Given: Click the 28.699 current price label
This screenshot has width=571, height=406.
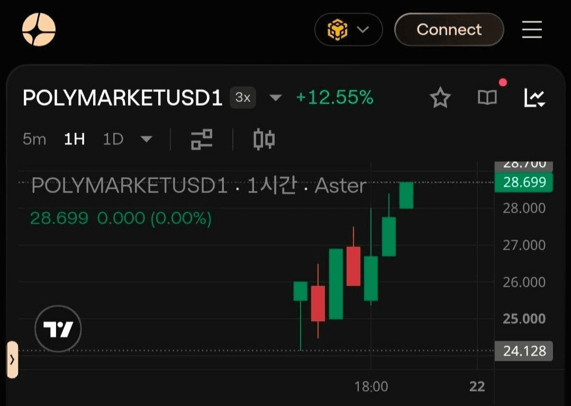Looking at the screenshot, I should [x=524, y=182].
